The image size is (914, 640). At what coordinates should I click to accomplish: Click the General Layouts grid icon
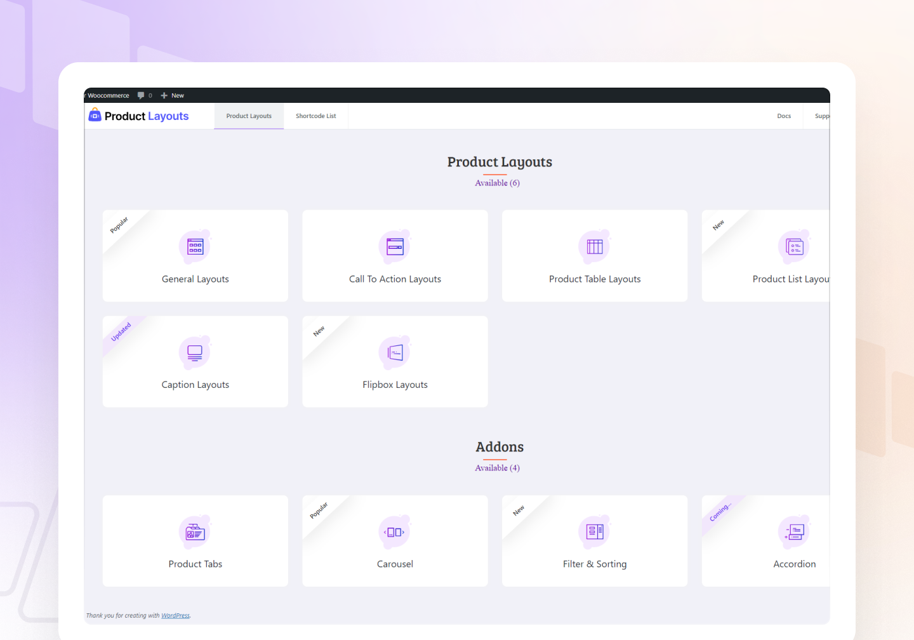195,247
